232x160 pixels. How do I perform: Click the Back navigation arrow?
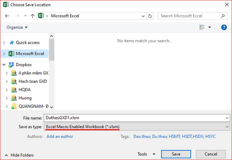pos(7,16)
